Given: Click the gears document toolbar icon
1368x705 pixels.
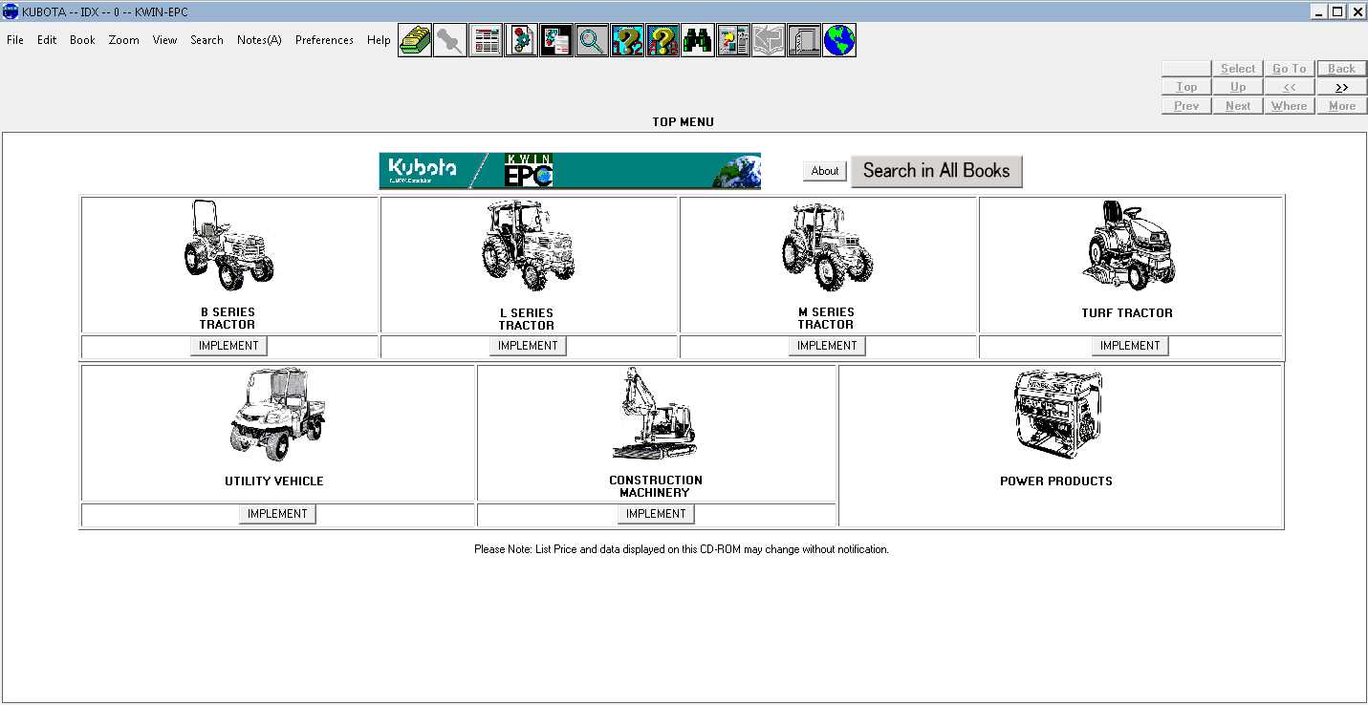Looking at the screenshot, I should click(521, 40).
